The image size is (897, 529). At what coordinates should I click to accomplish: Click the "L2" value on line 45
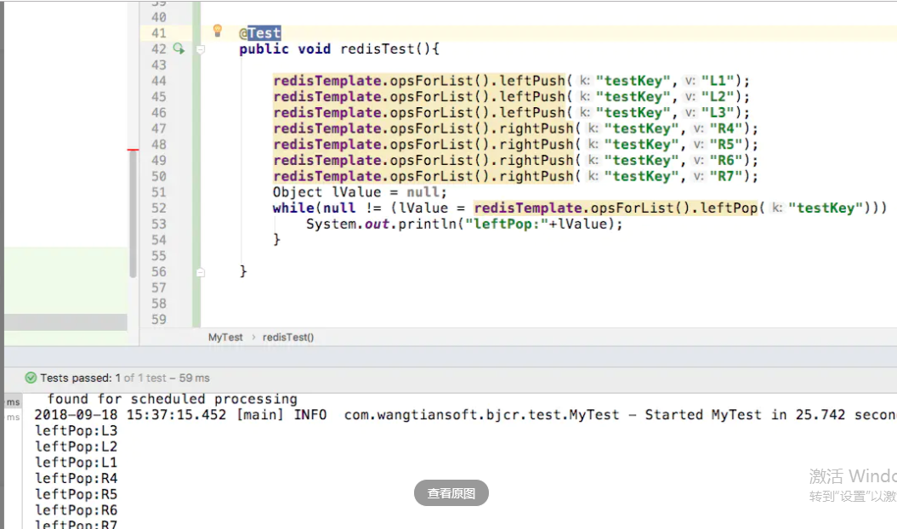click(x=718, y=97)
